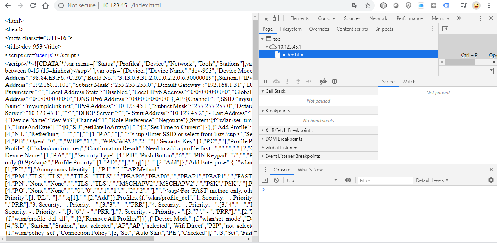
Task: Pause script execution
Action: (x=265, y=81)
